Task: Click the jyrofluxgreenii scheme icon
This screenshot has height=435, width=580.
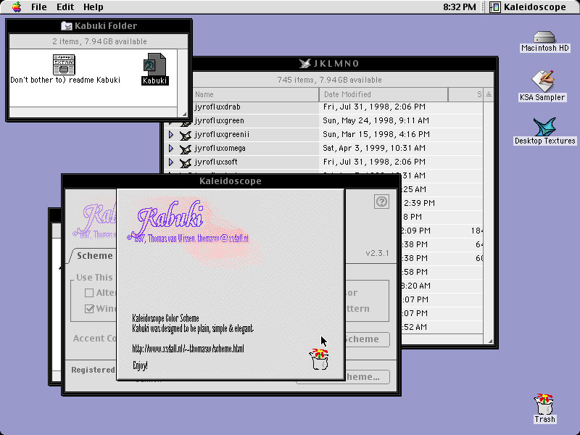Action: (186, 136)
